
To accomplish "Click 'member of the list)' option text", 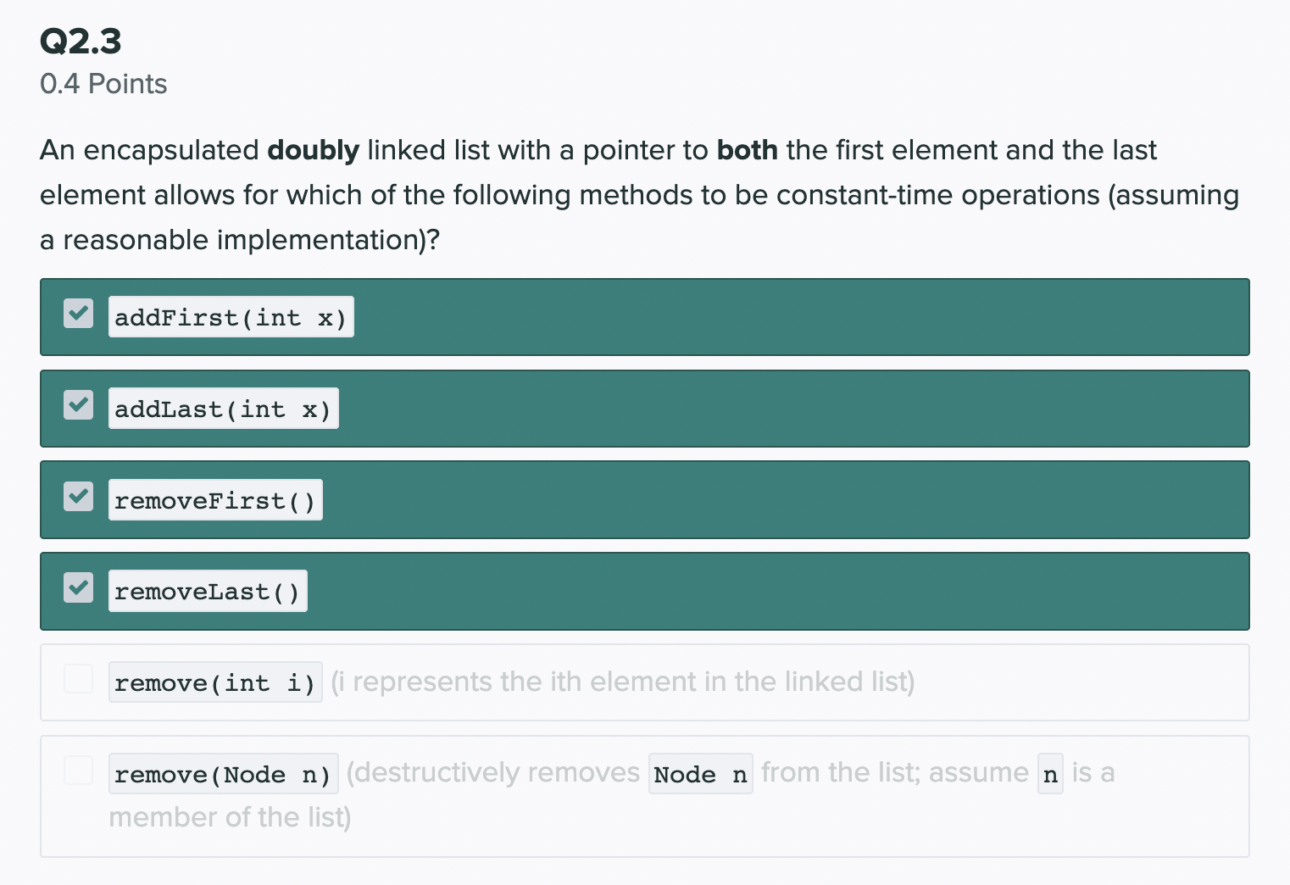I will click(230, 817).
